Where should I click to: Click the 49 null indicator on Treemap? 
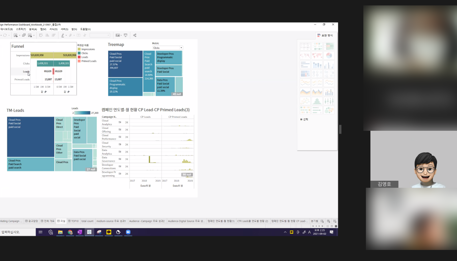pyautogui.click(x=177, y=94)
